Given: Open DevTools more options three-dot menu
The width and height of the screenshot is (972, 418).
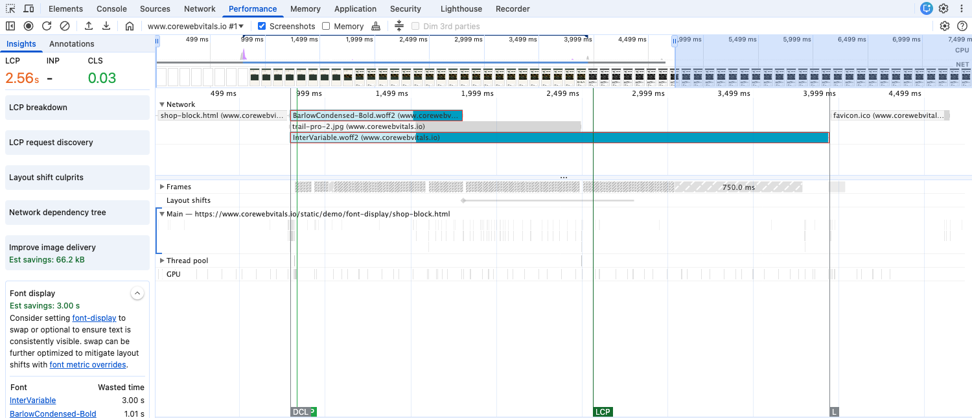Looking at the screenshot, I should (961, 8).
